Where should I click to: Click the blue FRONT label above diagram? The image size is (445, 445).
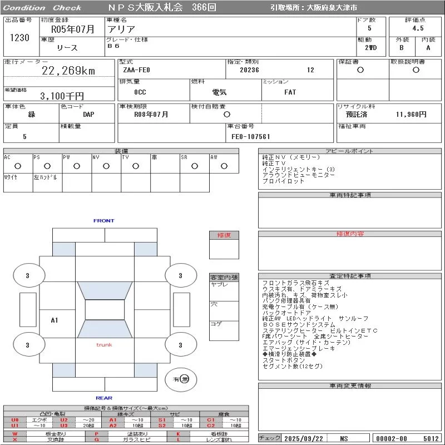[103, 221]
